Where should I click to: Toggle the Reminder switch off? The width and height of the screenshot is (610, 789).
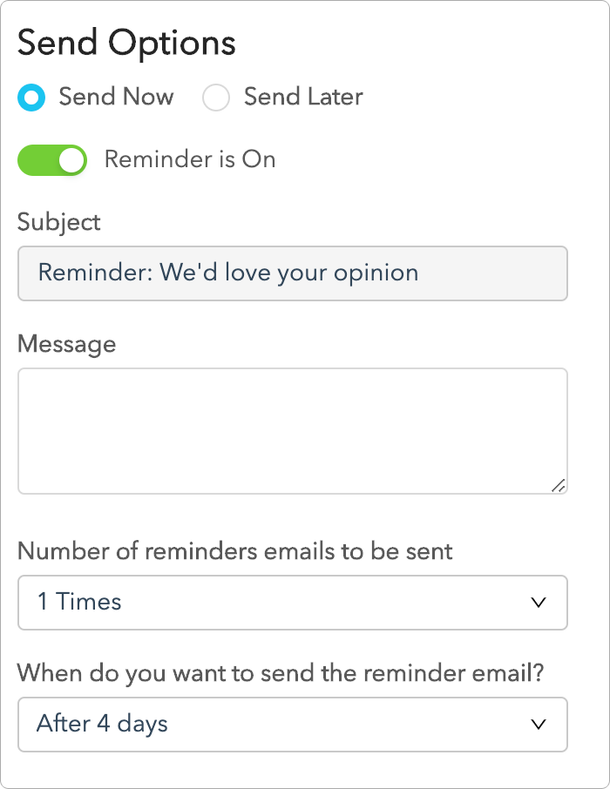click(x=51, y=160)
